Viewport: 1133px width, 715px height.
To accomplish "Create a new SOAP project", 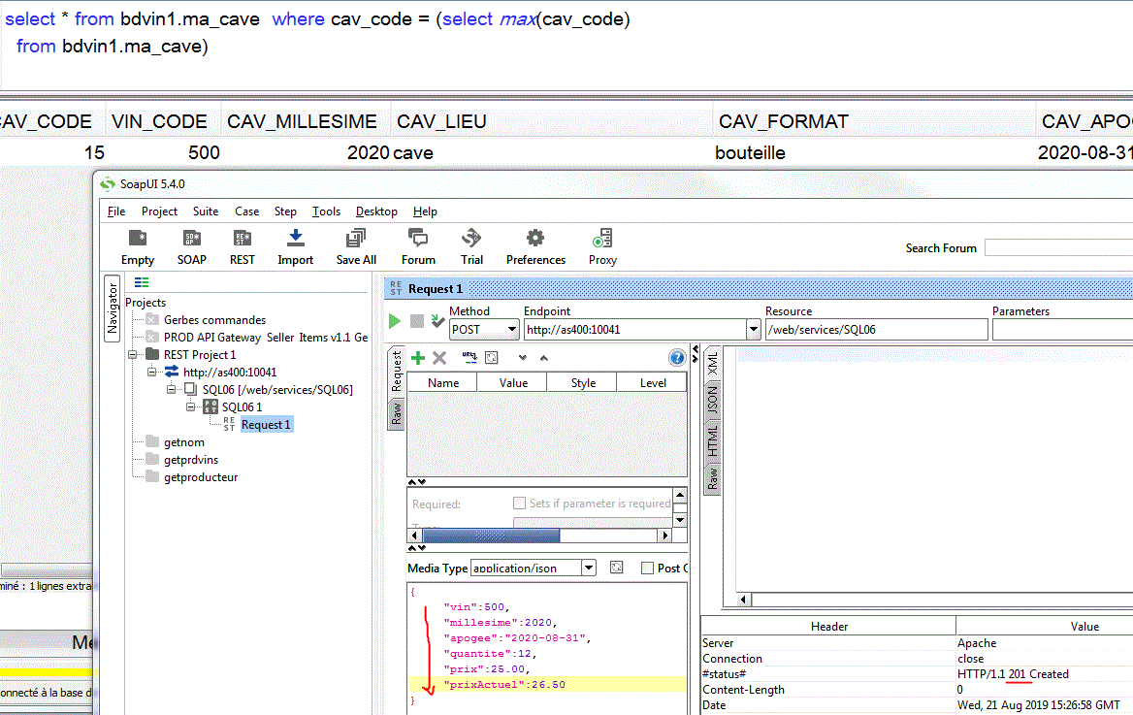I will tap(191, 239).
